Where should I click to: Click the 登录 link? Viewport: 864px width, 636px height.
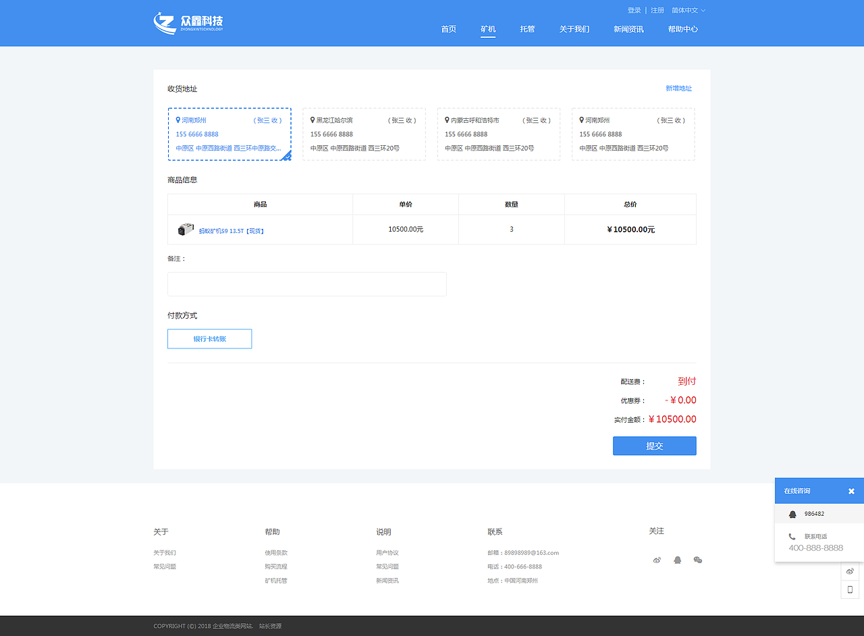click(634, 10)
